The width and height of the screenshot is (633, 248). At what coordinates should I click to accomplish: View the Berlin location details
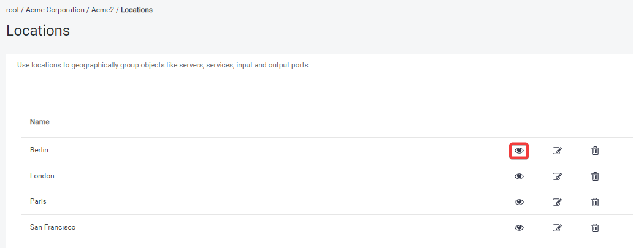tap(519, 151)
